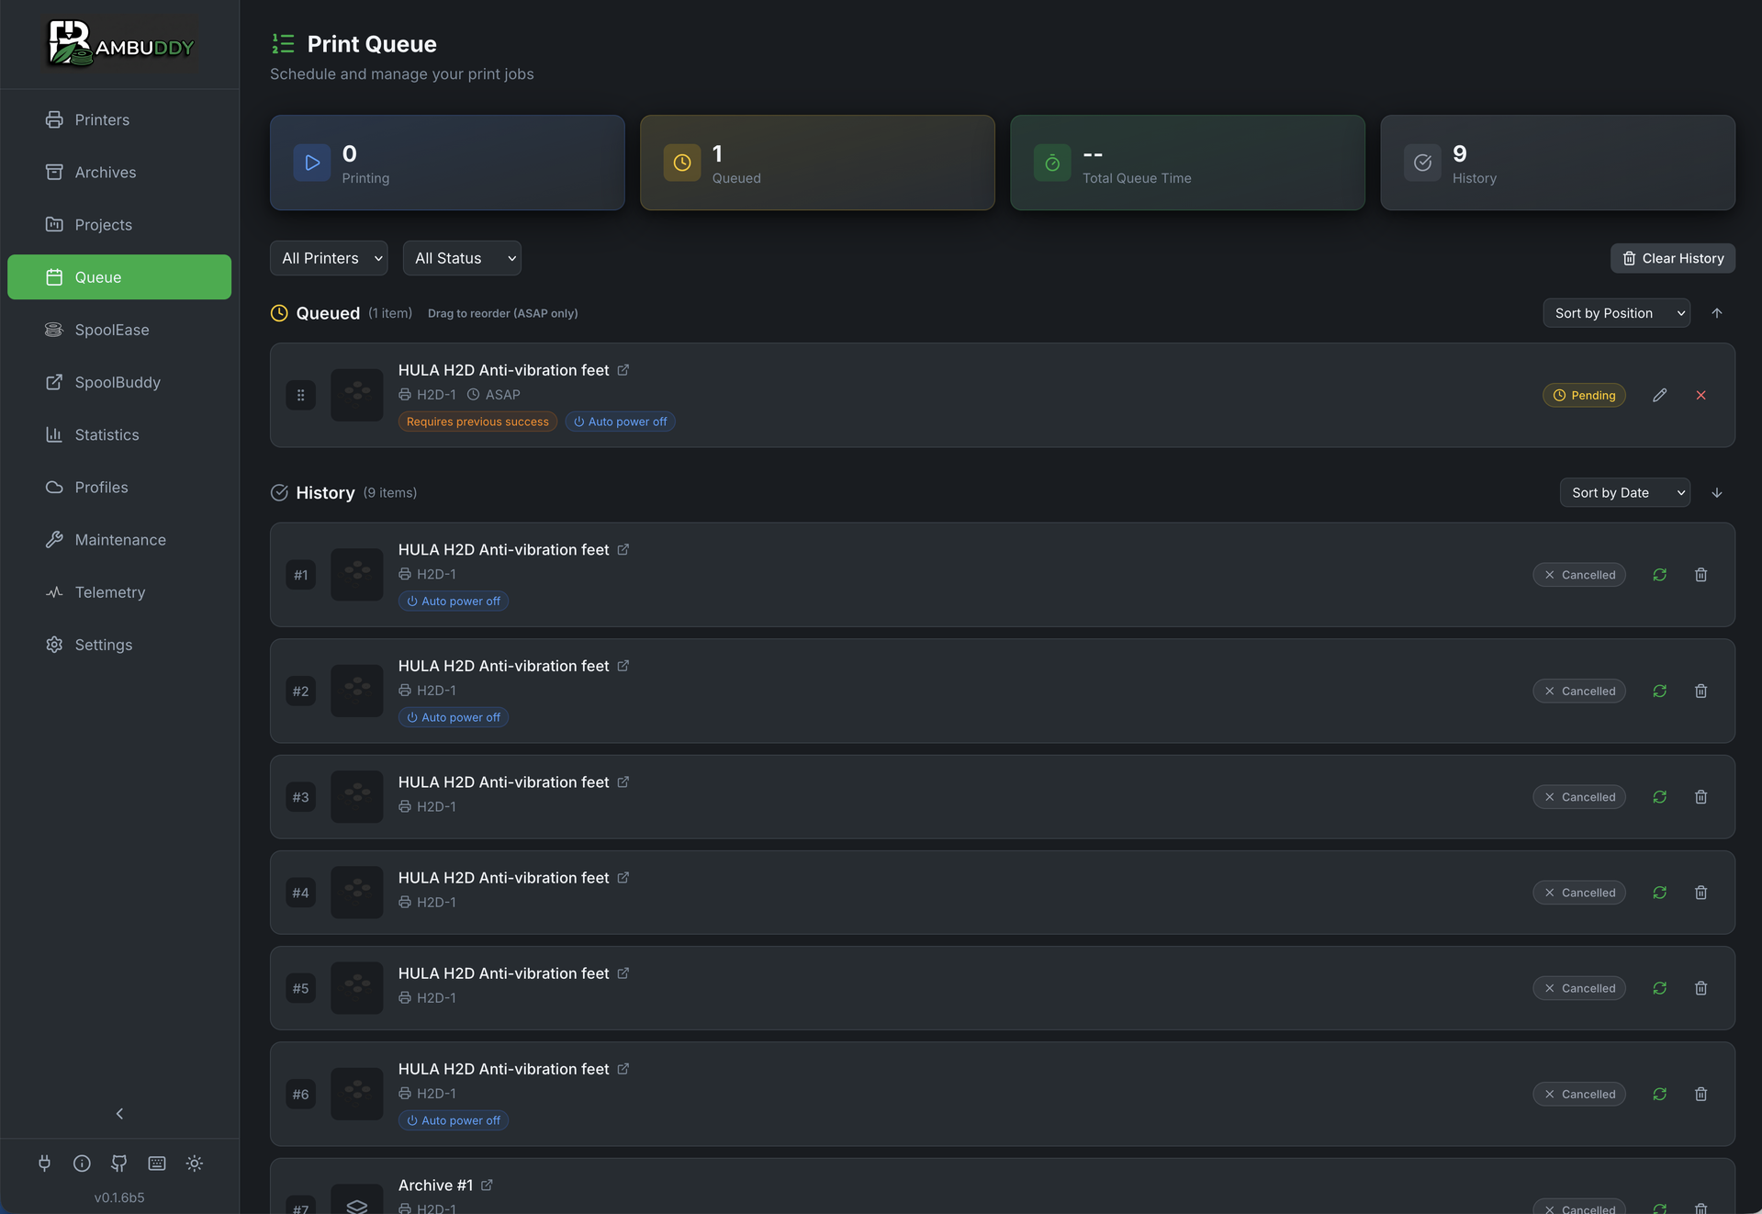Edit the pending queued job with pencil icon
This screenshot has height=1214, width=1762.
coord(1659,395)
